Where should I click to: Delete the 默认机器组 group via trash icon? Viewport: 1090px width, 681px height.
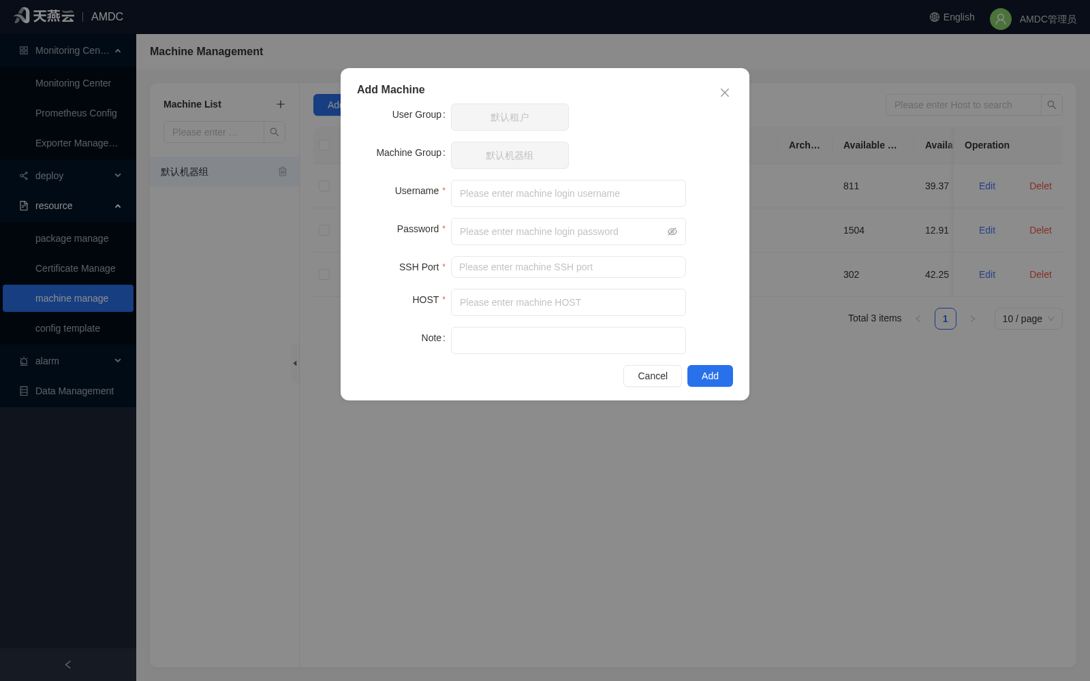(283, 172)
